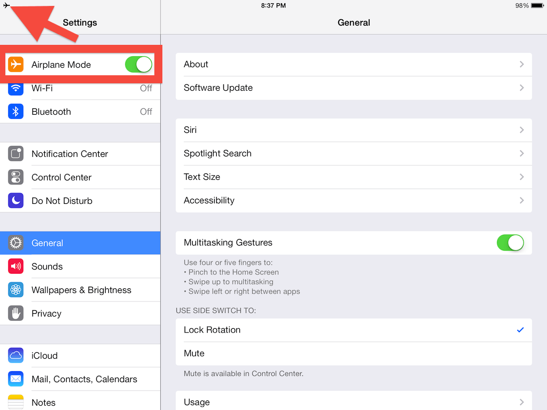Open Mail, Contacts, Calendars in sidebar

pyautogui.click(x=80, y=379)
